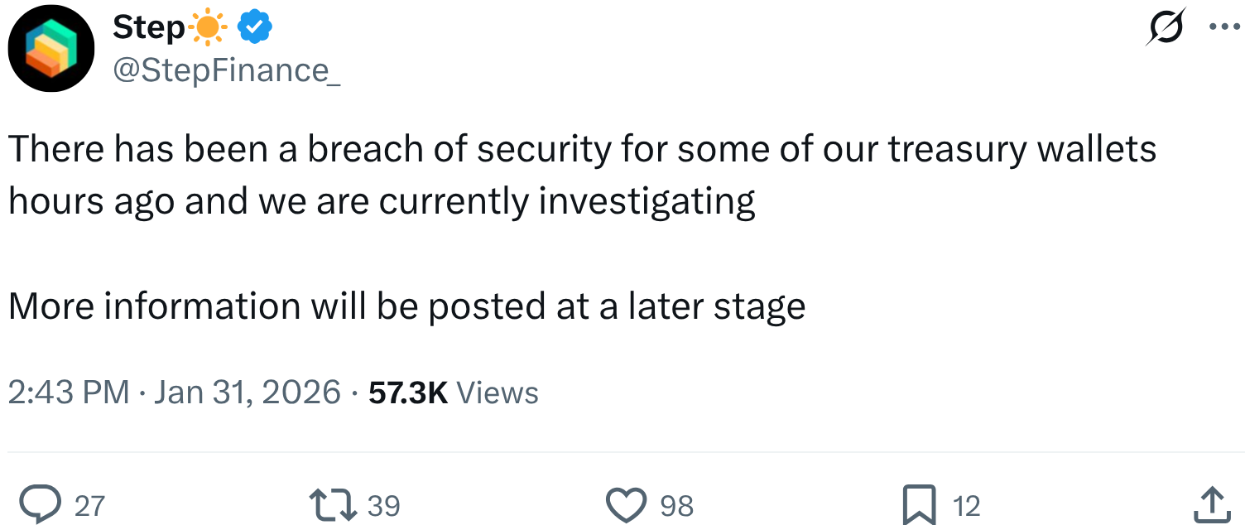
Task: Click the 98 likes count
Action: point(676,505)
